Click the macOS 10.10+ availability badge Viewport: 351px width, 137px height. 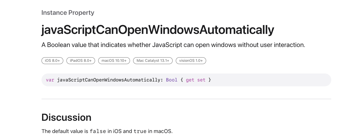coord(114,60)
